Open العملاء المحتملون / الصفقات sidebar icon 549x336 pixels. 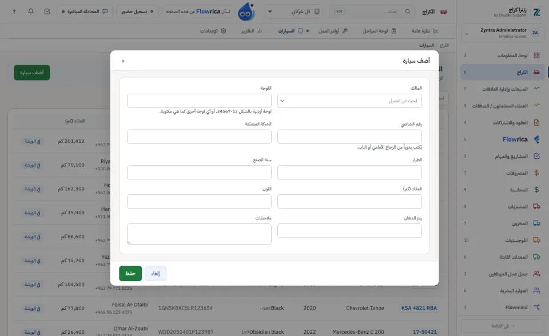click(536, 106)
